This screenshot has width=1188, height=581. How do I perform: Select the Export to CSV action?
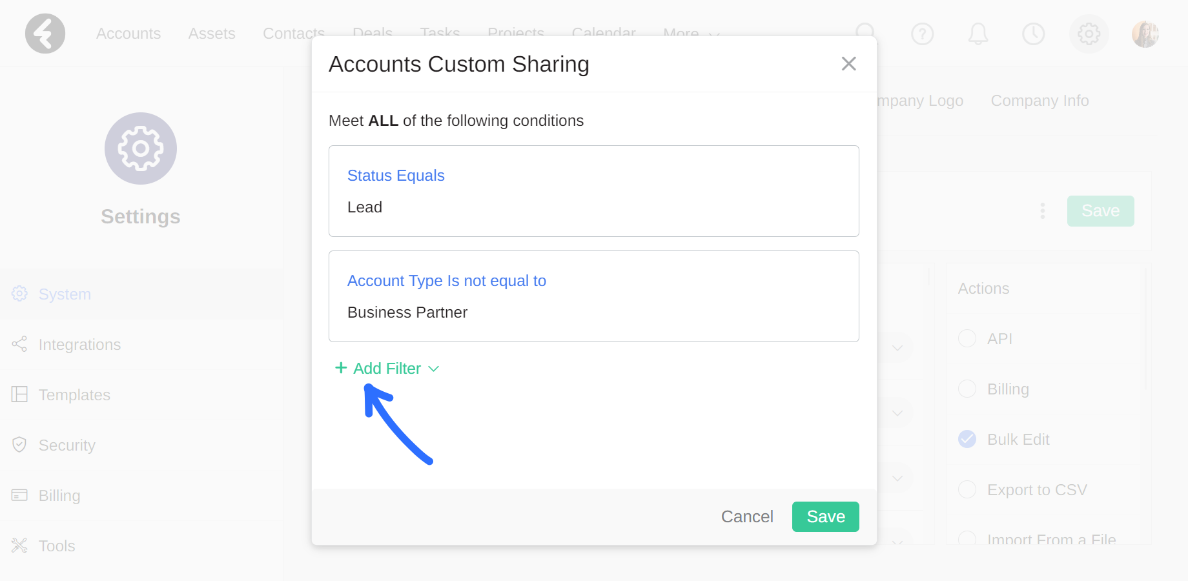tap(967, 489)
